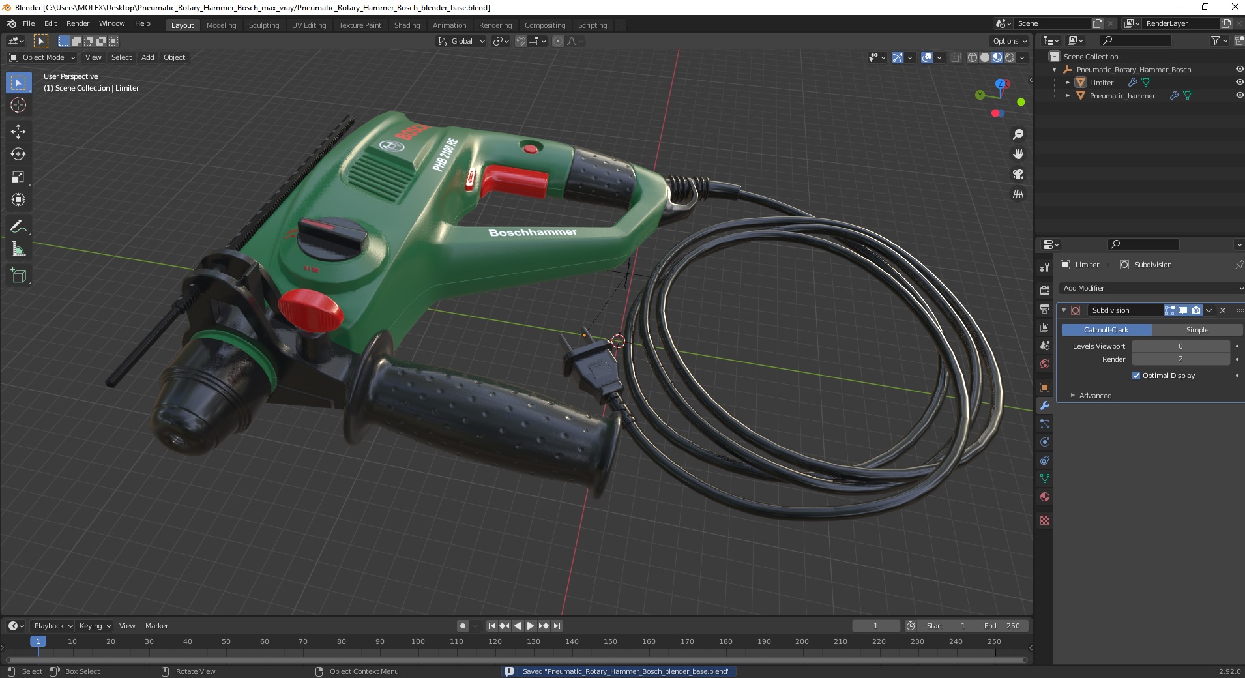Viewport: 1245px width, 678px height.
Task: Toggle auto keying record button
Action: point(463,626)
